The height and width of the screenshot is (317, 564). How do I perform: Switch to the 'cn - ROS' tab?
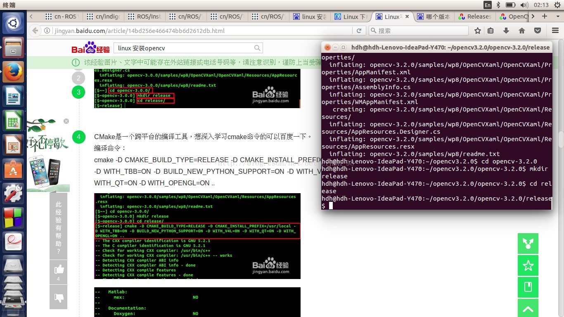[62, 17]
